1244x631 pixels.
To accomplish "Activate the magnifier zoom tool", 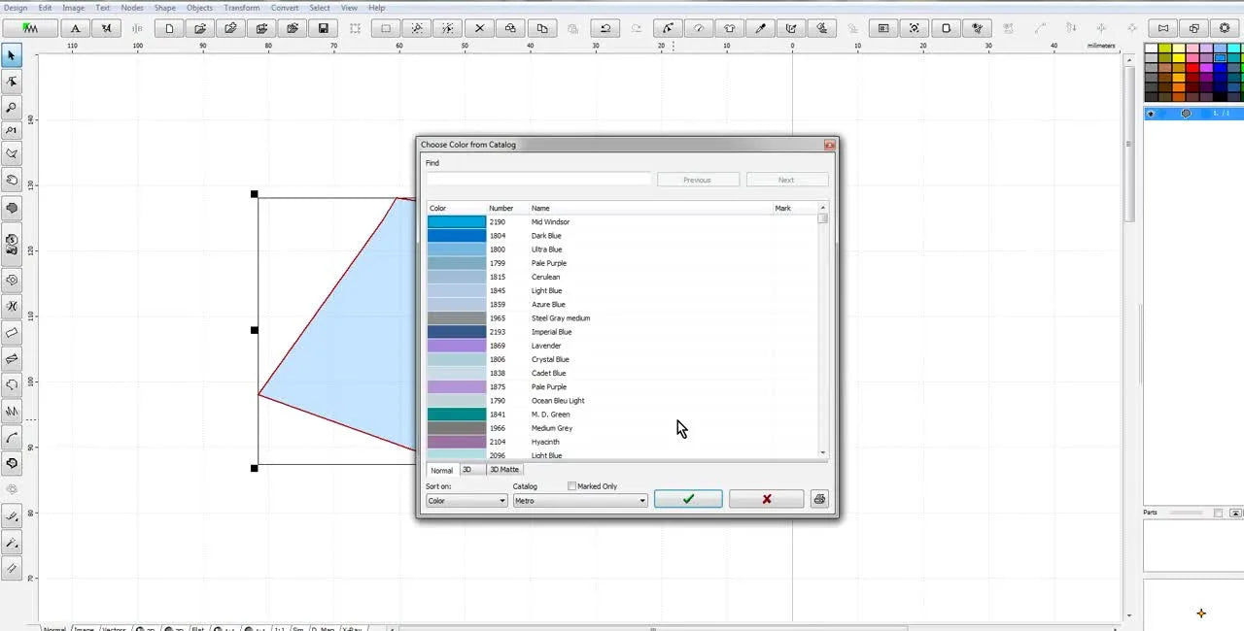I will tap(12, 107).
